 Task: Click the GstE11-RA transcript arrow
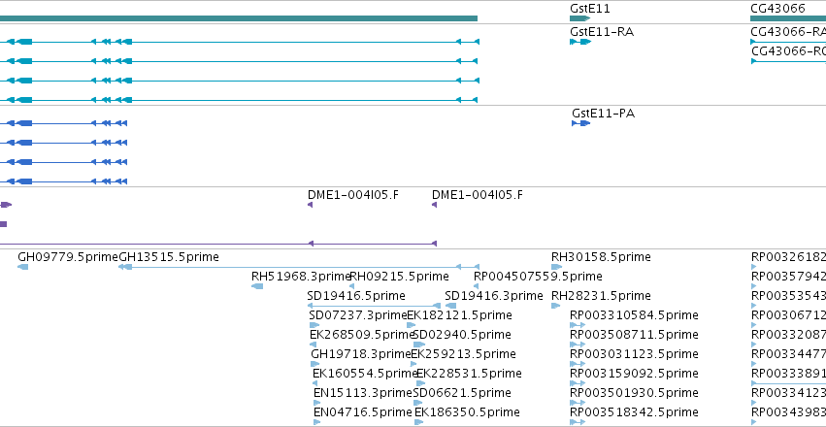tap(580, 42)
